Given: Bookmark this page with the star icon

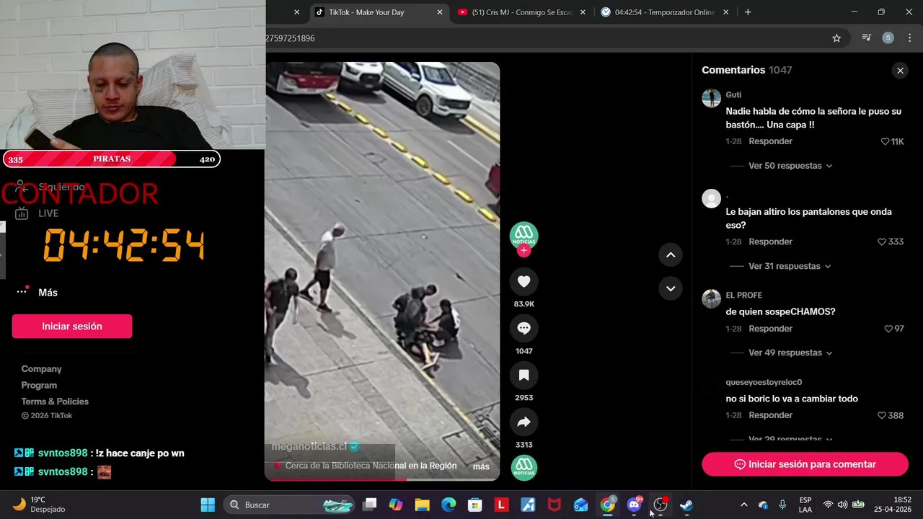Looking at the screenshot, I should tap(836, 38).
